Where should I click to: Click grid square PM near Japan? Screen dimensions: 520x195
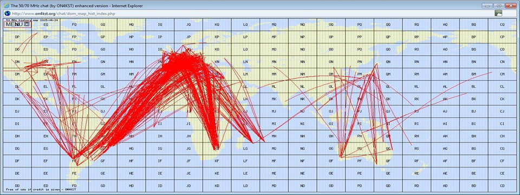(x=360, y=74)
